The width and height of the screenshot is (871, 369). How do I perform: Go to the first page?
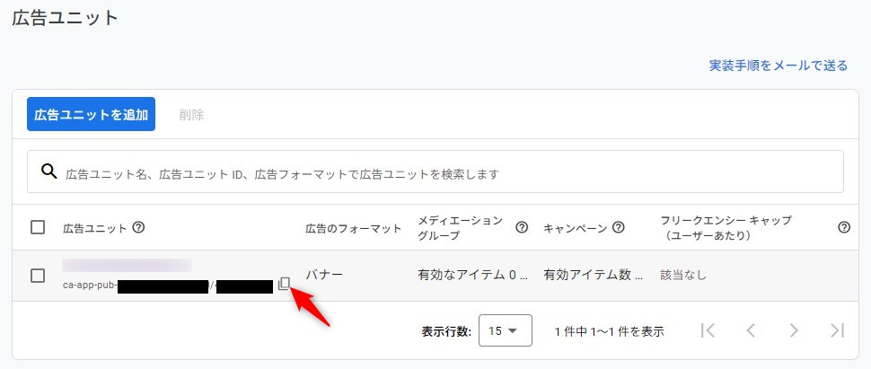(708, 330)
